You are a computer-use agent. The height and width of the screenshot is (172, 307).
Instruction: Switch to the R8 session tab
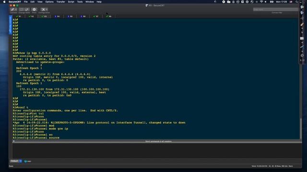pyautogui.click(x=109, y=16)
